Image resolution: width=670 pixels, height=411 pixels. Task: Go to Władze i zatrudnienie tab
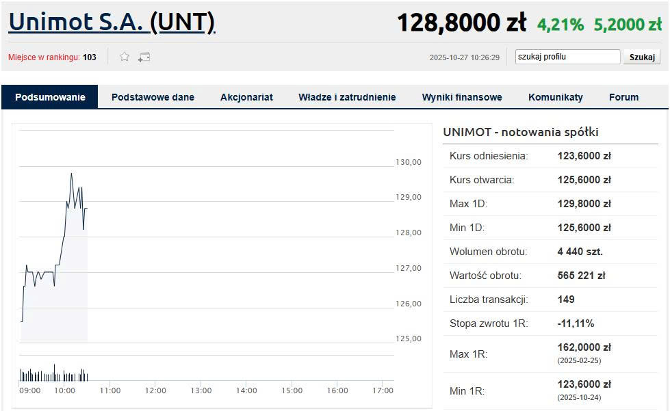tap(347, 97)
